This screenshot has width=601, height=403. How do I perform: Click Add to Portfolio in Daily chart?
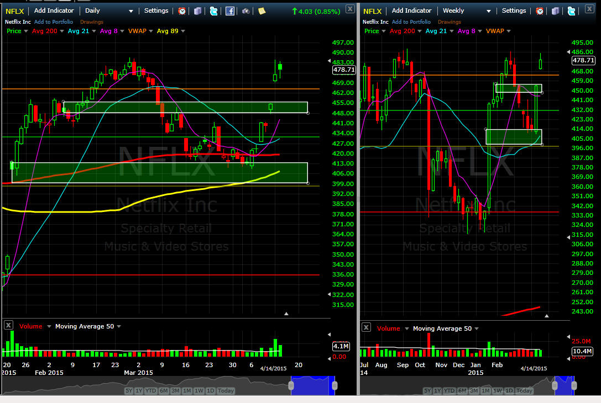[x=53, y=22]
